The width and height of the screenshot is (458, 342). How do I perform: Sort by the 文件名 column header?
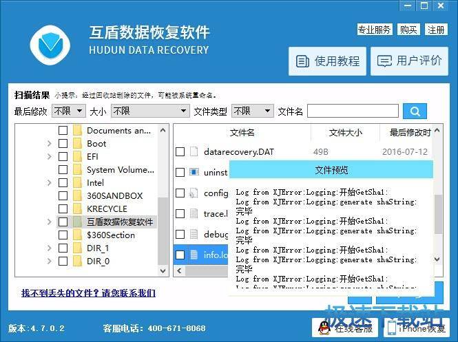242,133
